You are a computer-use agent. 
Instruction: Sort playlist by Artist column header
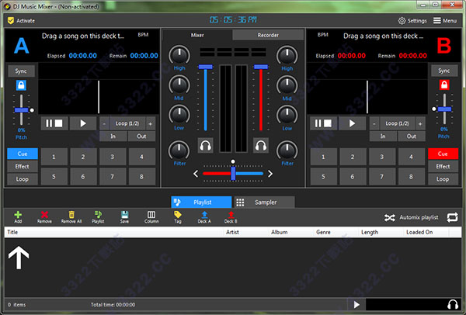click(246, 232)
